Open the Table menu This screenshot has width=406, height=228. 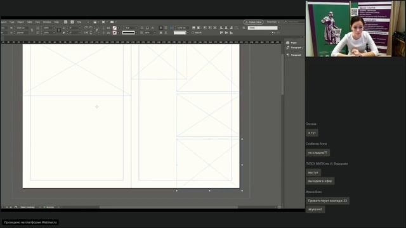[30, 22]
